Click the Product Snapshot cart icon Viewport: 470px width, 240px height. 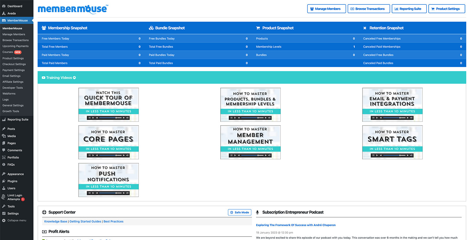click(258, 28)
